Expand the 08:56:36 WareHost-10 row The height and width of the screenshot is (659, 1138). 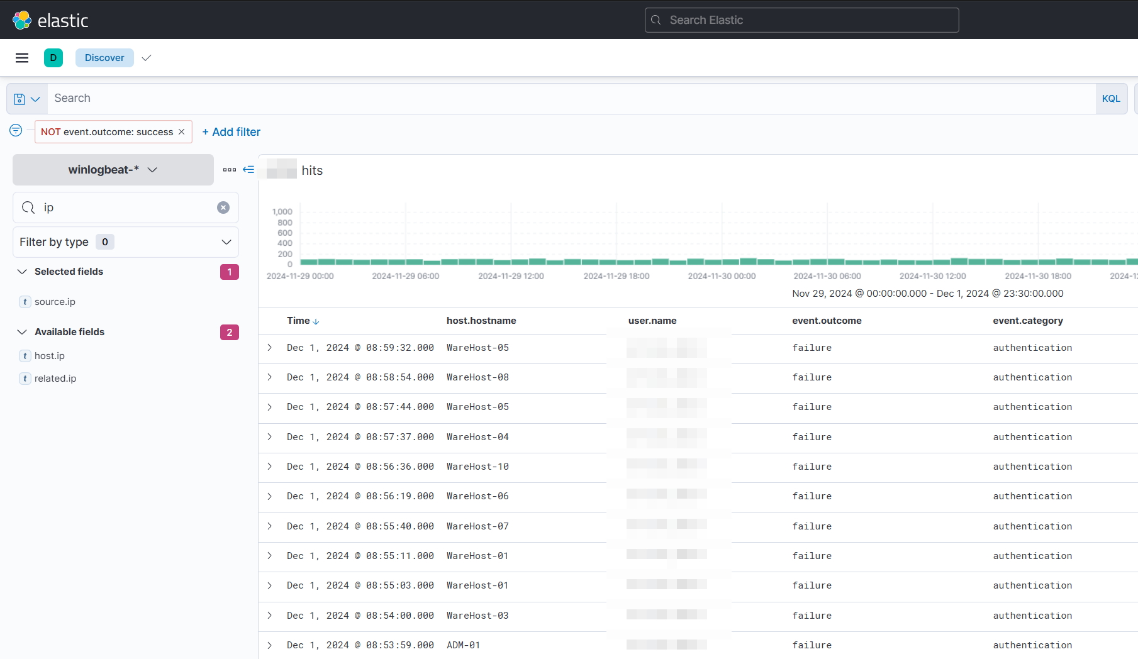(x=270, y=467)
